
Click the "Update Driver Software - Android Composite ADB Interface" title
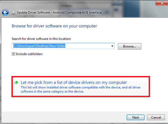pos(59,12)
